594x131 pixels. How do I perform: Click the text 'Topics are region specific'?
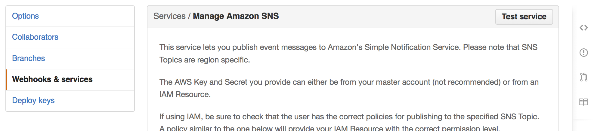click(204, 60)
